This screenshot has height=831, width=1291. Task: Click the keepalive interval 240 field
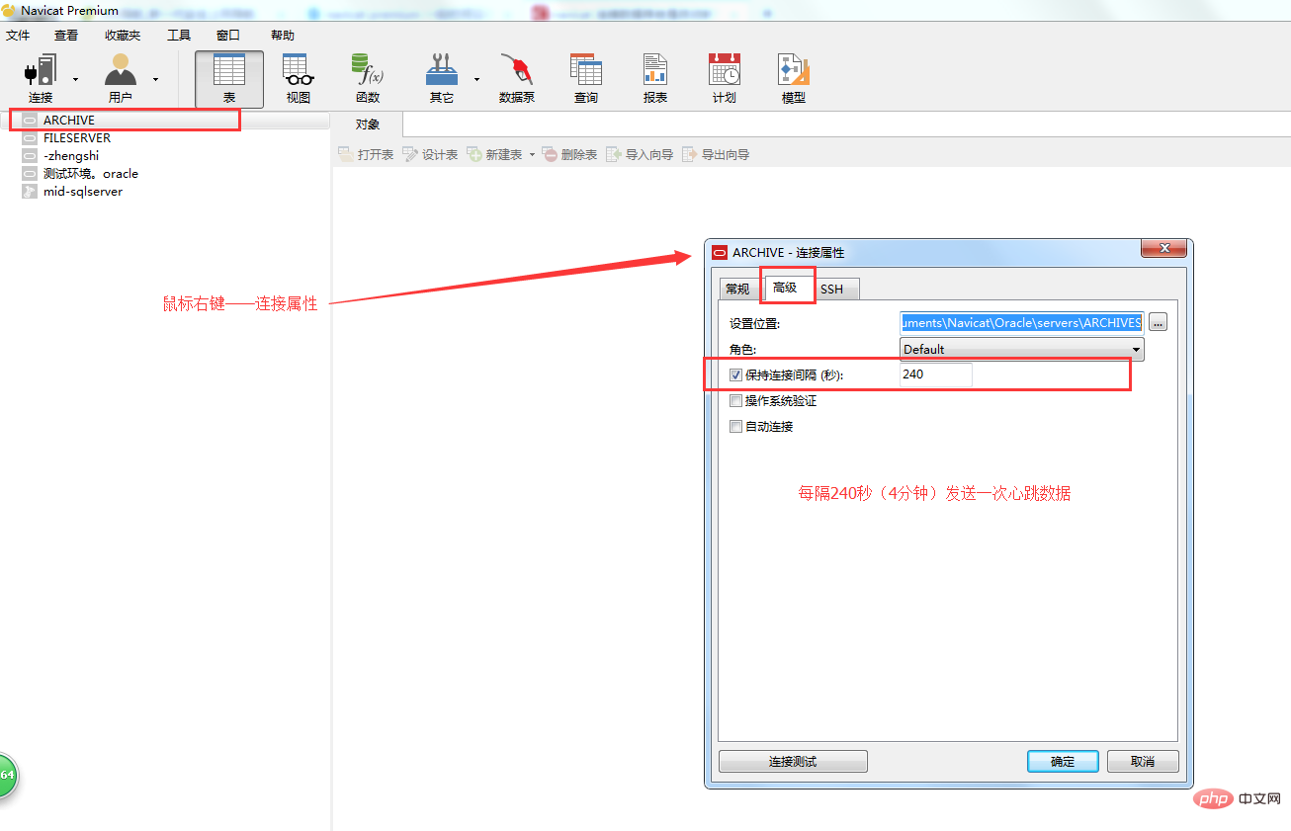click(935, 374)
